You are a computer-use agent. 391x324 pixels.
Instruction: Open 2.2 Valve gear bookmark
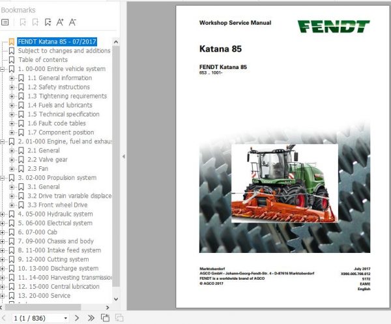(48, 160)
